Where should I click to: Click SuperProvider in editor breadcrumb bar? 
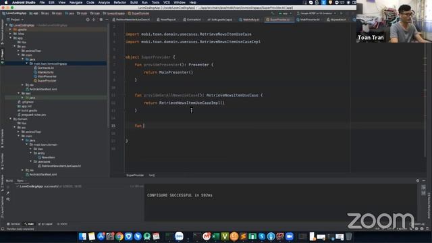point(135,175)
